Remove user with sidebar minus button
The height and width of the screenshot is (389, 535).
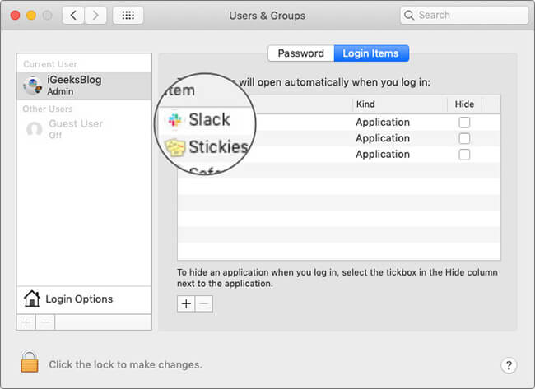[x=45, y=322]
